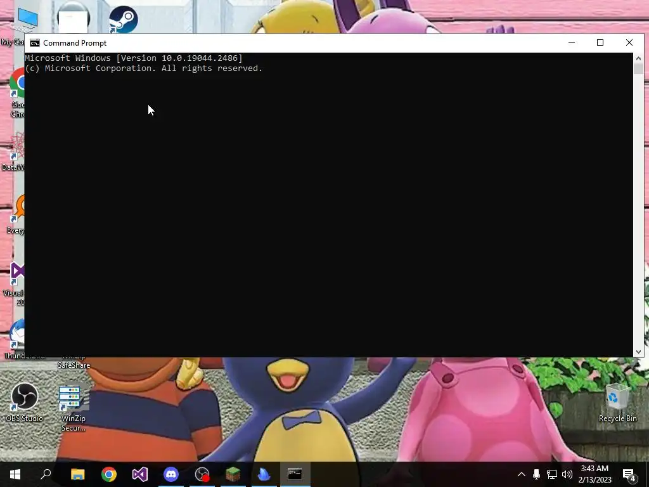
Task: Open the Windows Start menu
Action: pyautogui.click(x=15, y=474)
